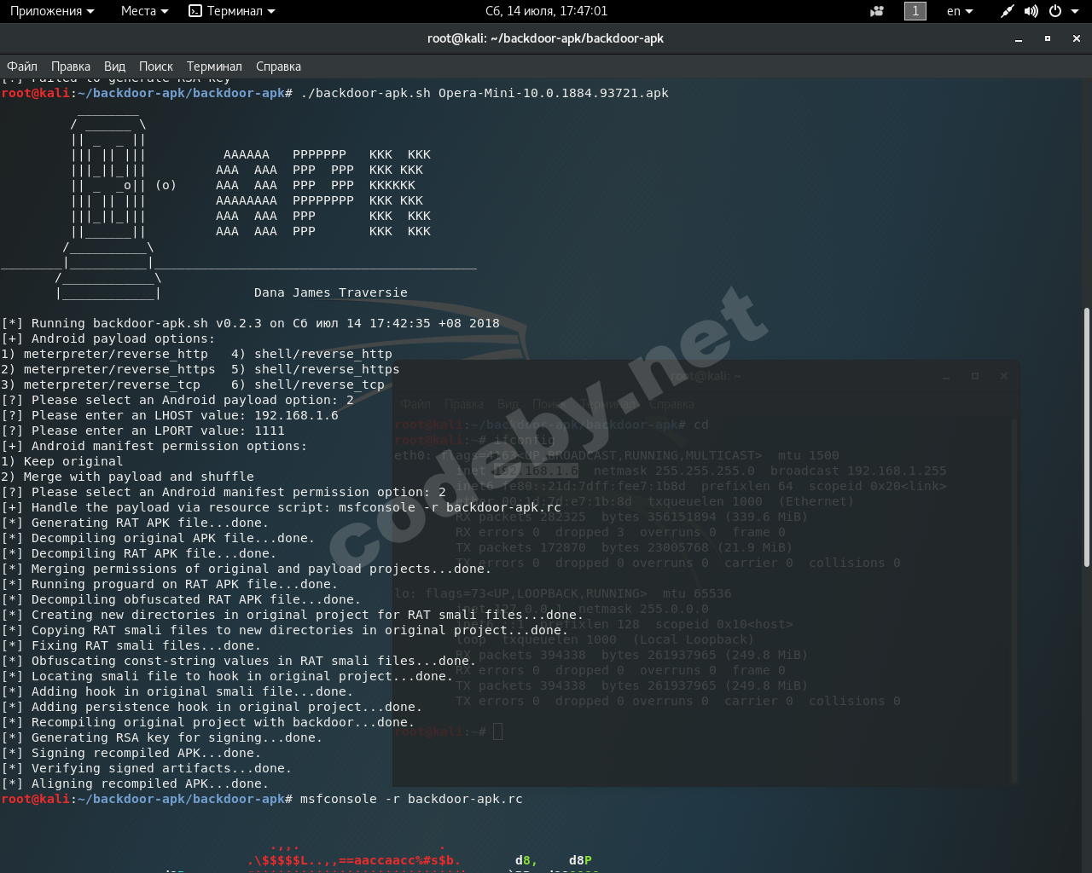Click the line '2) meterpreter/reverse_https'
The width and height of the screenshot is (1092, 873).
(108, 369)
